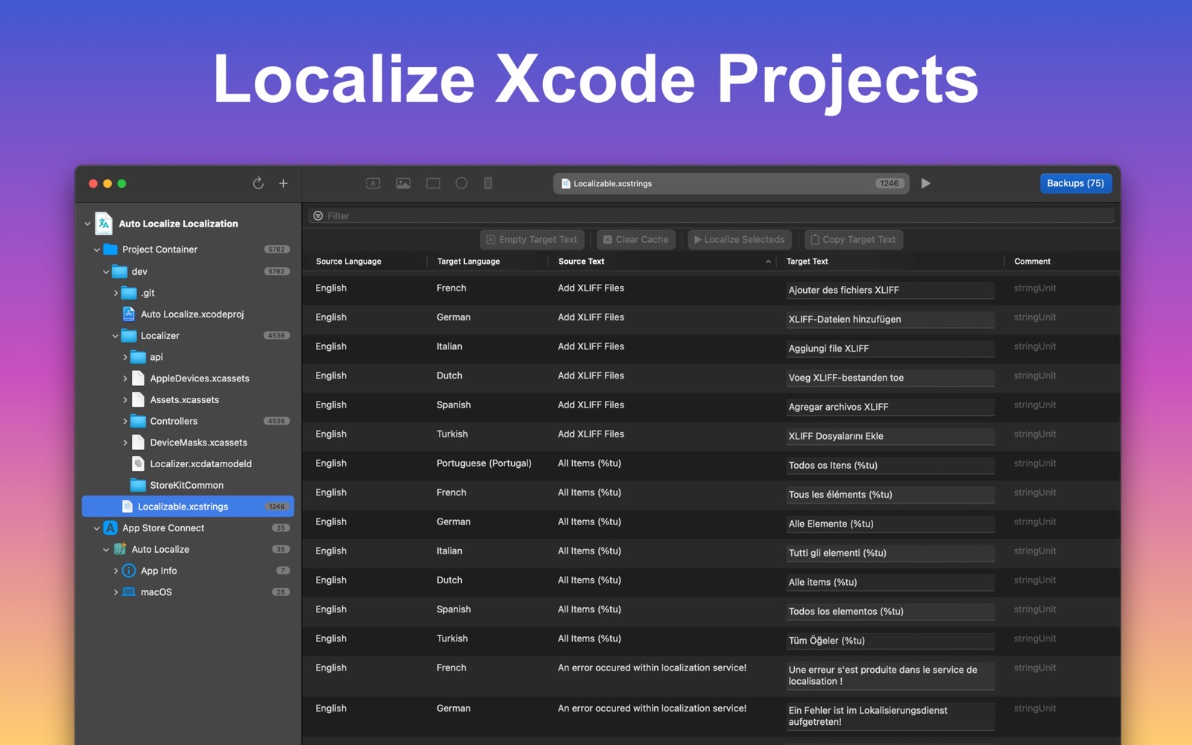Click the play run localization button
The height and width of the screenshot is (745, 1192).
click(925, 183)
